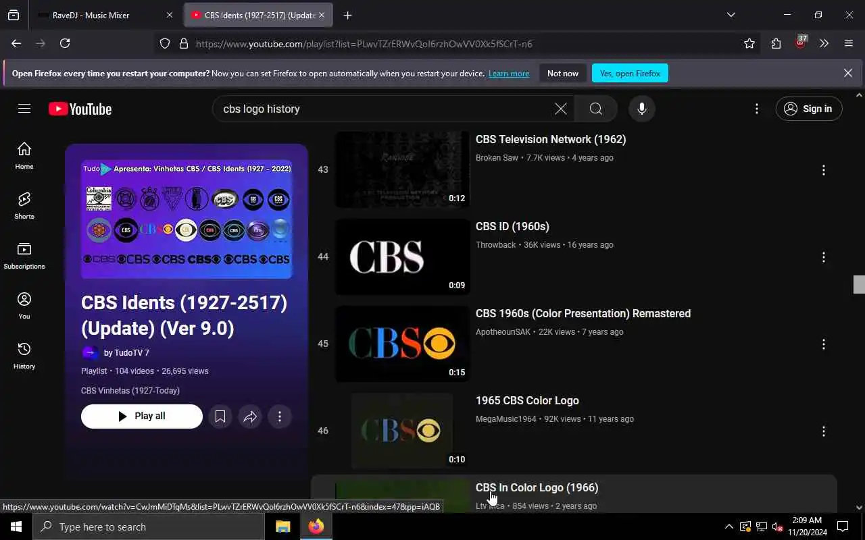Image resolution: width=865 pixels, height=540 pixels.
Task: Open options for CBS Television Network (1962)
Action: (x=823, y=170)
